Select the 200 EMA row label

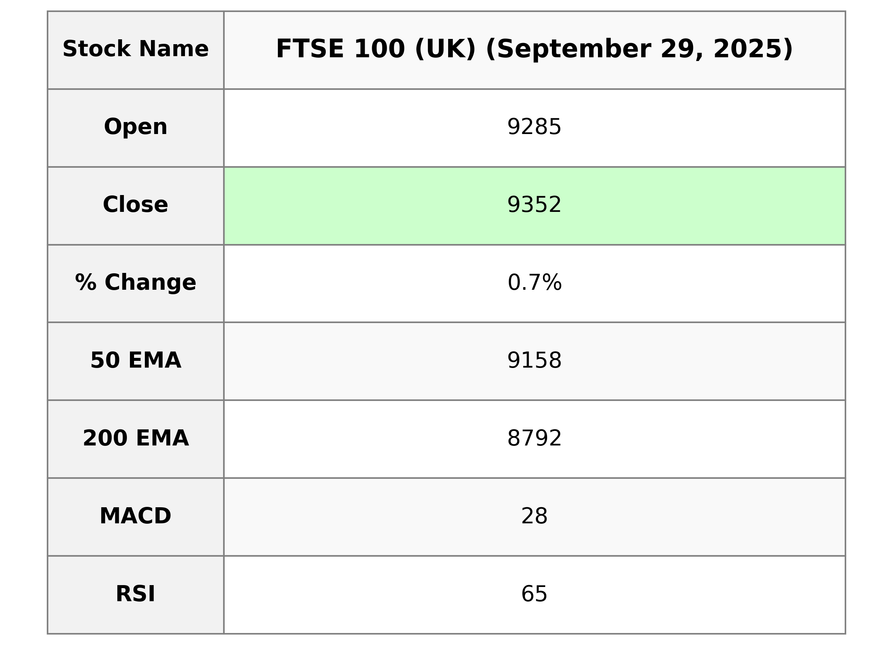(x=136, y=438)
